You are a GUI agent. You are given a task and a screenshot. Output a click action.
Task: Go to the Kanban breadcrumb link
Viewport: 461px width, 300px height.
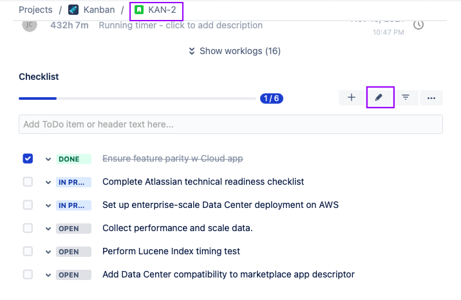(100, 10)
